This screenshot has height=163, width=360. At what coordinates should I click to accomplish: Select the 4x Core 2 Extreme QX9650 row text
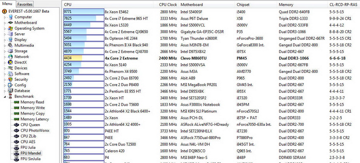(126, 32)
